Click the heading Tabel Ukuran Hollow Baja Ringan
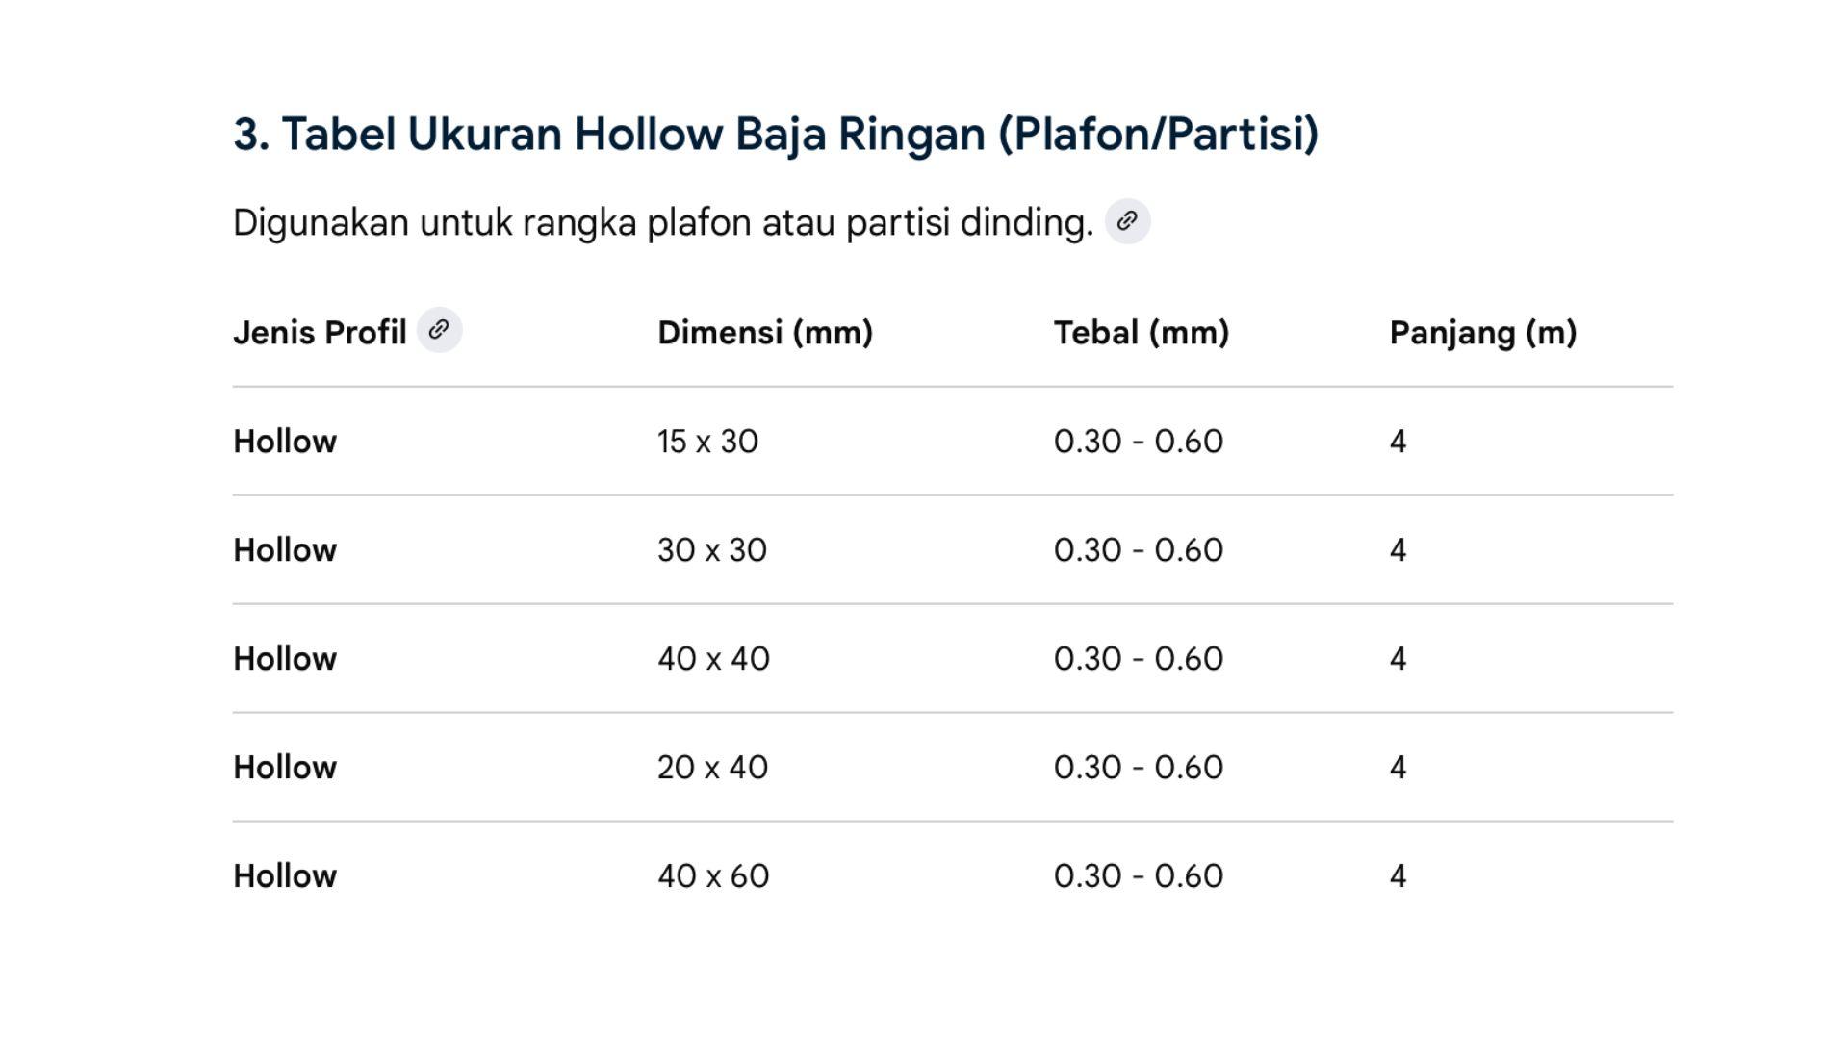Viewport: 1848px width, 1039px height. (776, 134)
